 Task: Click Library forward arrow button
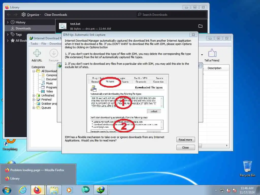click(x=15, y=15)
